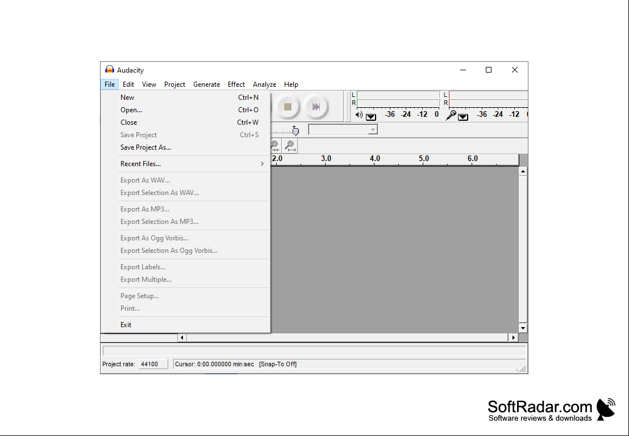Image resolution: width=629 pixels, height=436 pixels.
Task: Click the [Snap-To Off] status text
Action: (278, 364)
